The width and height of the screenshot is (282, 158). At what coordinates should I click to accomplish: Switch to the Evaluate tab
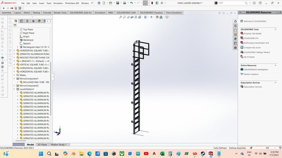47,13
